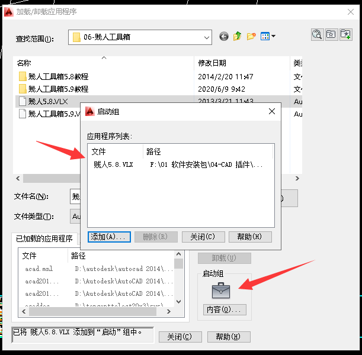Click 添加(A)... button in 启动组 dialog
This screenshot has height=355, width=362.
click(x=109, y=237)
